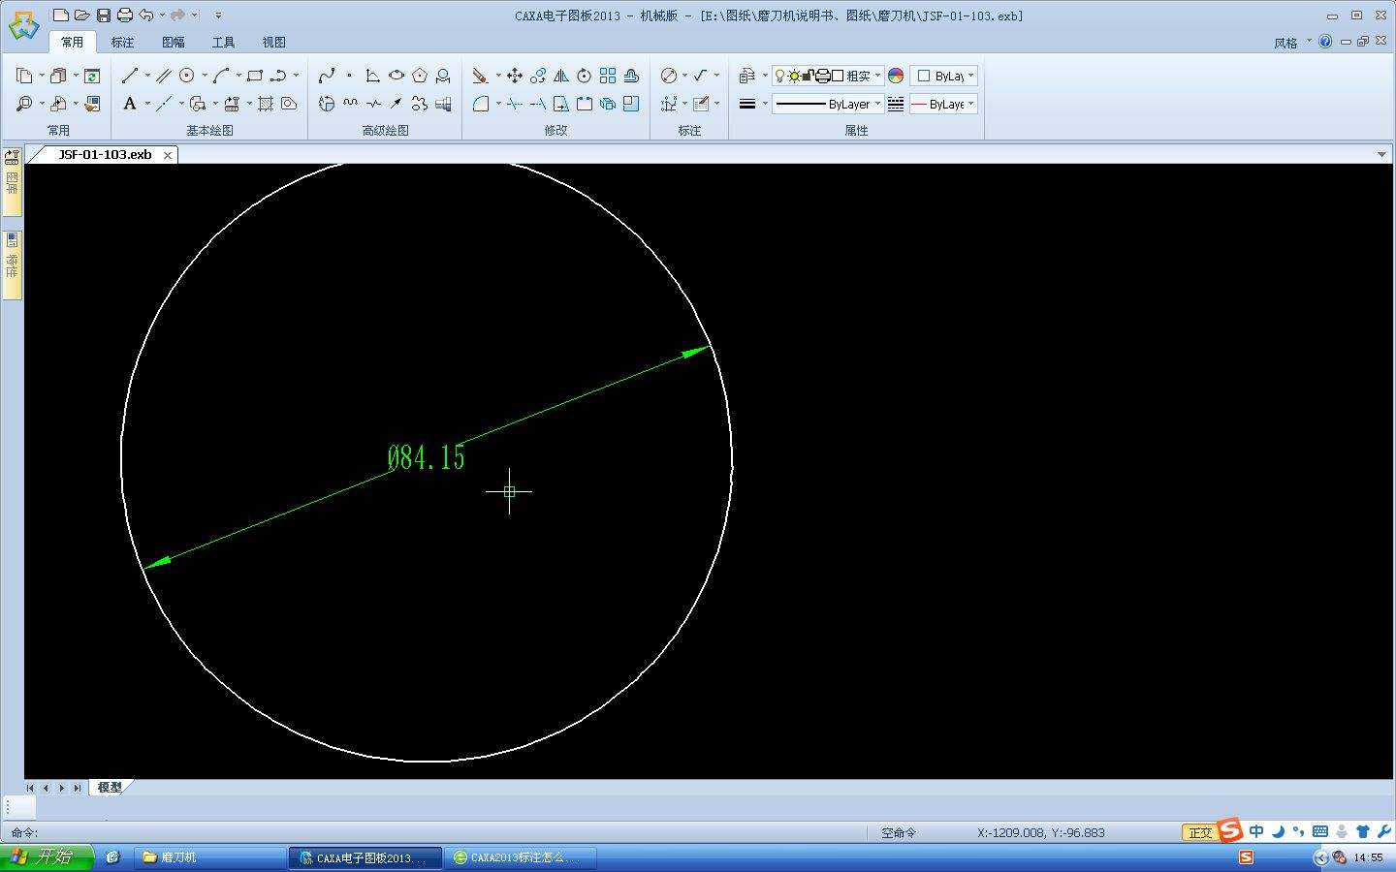Select the Circle drawing tool
This screenshot has height=872, width=1396.
187,76
